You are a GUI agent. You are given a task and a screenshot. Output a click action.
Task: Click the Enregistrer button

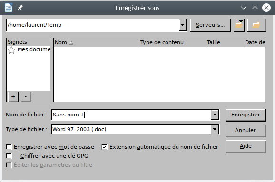246,115
